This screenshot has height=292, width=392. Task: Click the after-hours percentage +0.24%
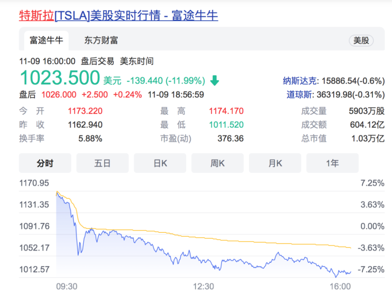127,95
